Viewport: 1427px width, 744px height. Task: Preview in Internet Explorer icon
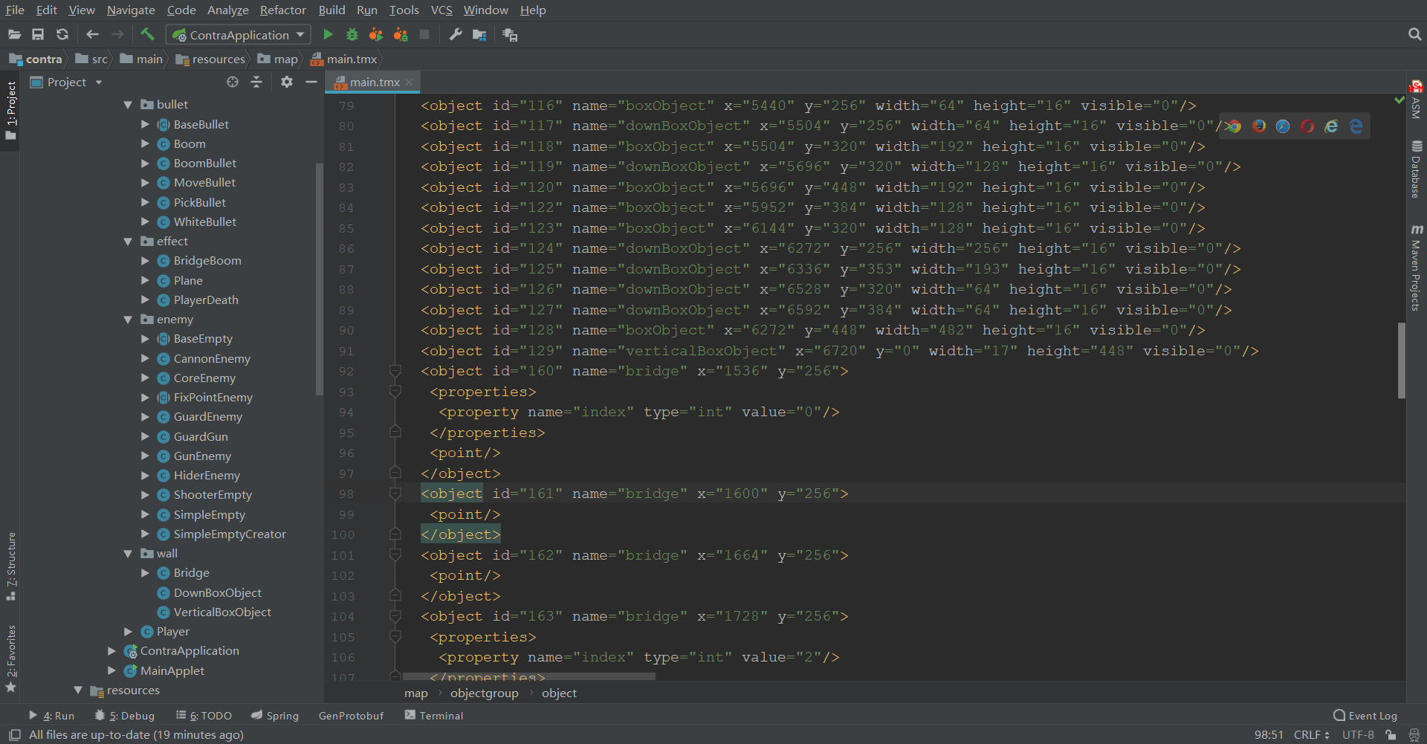coord(1331,126)
